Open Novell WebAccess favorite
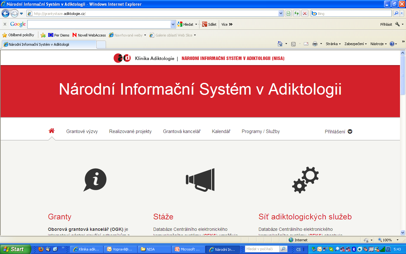 coord(89,35)
